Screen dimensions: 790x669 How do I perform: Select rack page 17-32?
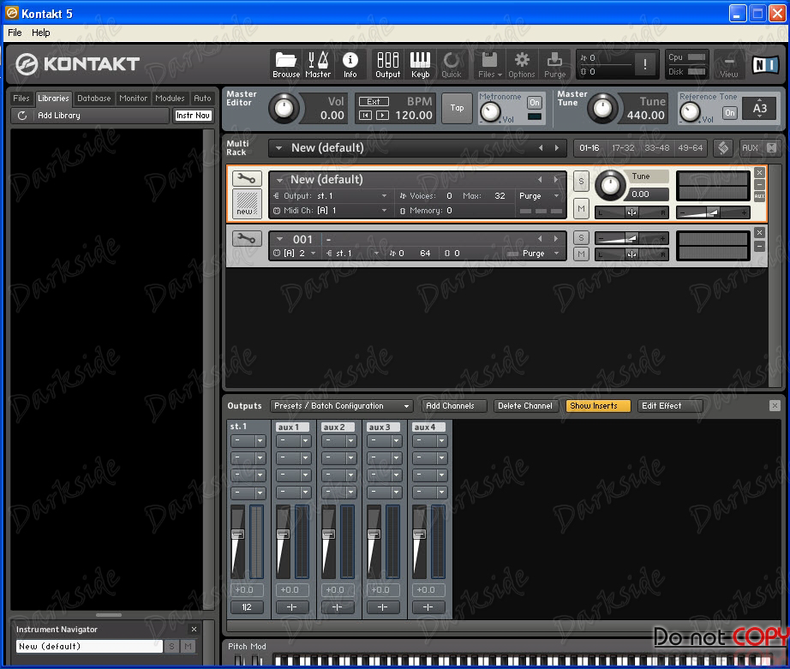[x=623, y=147]
